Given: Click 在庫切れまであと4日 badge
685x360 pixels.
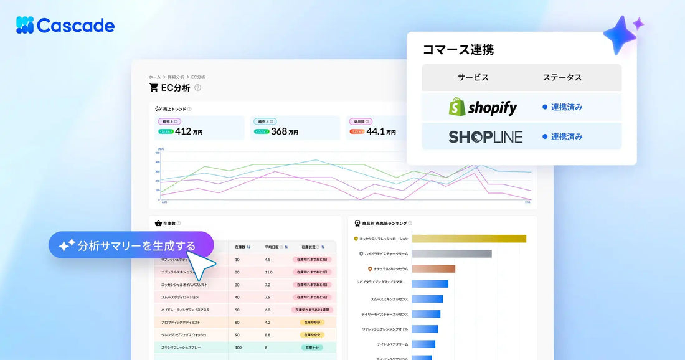Looking at the screenshot, I should tap(312, 285).
